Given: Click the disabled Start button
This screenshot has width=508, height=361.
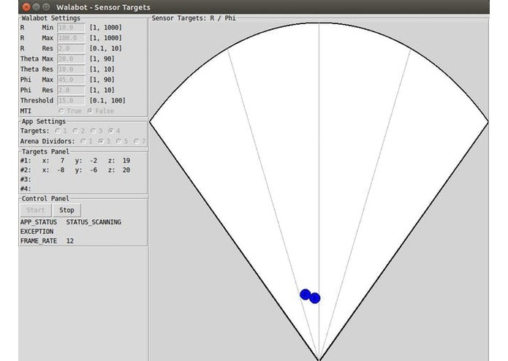Looking at the screenshot, I should tap(36, 210).
